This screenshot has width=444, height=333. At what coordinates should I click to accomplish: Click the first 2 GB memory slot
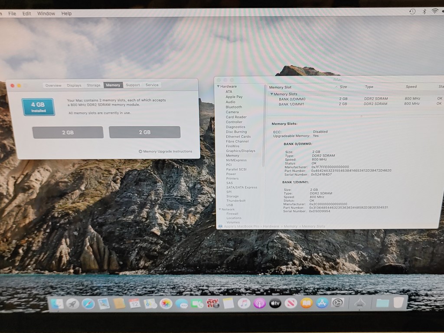(68, 132)
